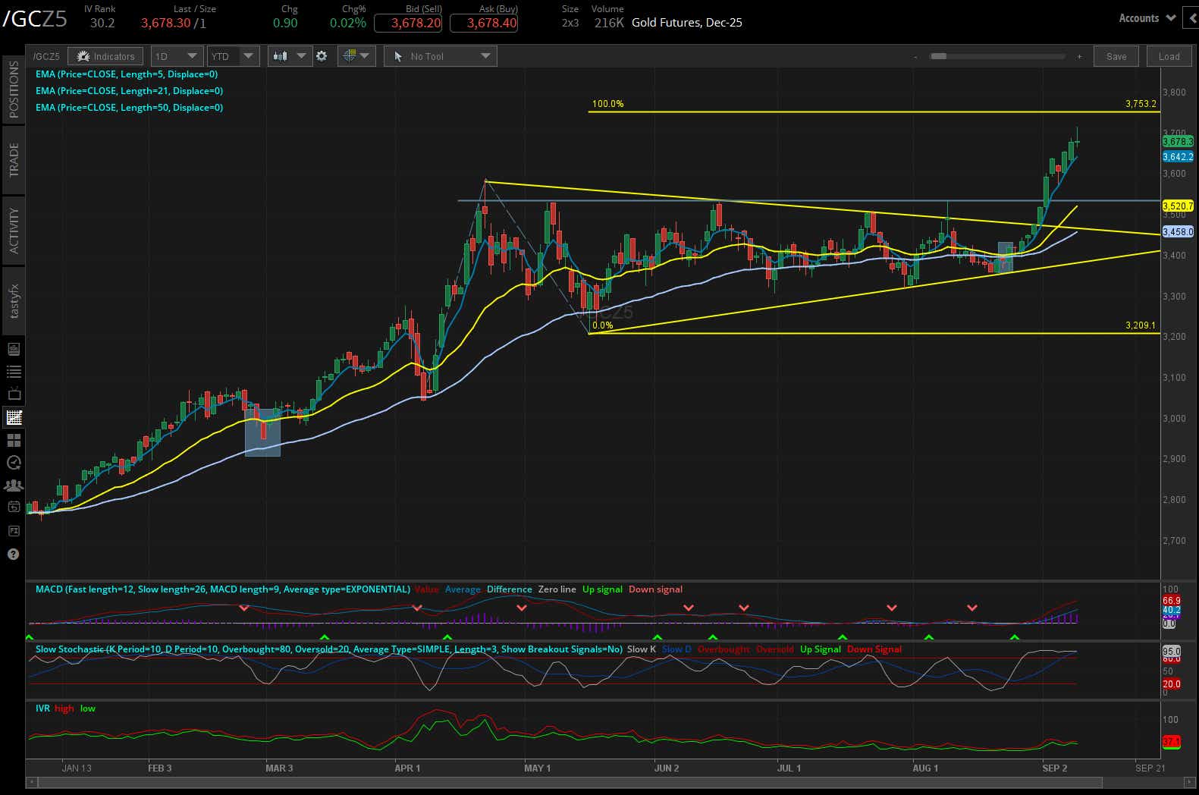Click the help question mark icon
1199x795 pixels.
(14, 554)
